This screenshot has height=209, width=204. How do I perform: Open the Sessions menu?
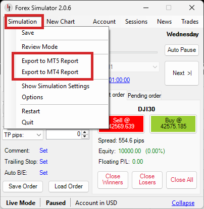tap(136, 22)
